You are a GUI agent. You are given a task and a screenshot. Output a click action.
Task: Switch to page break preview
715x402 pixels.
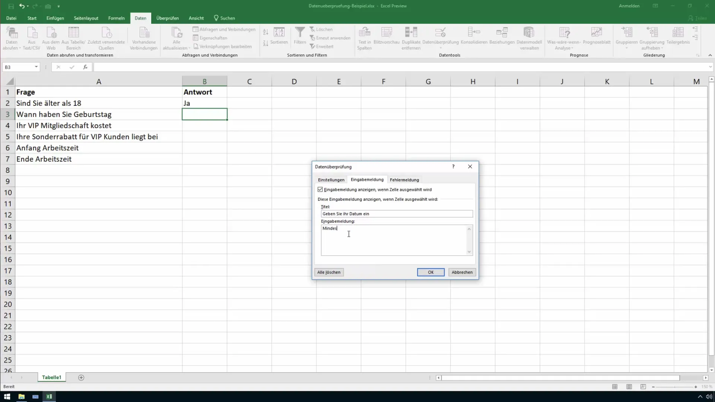643,387
